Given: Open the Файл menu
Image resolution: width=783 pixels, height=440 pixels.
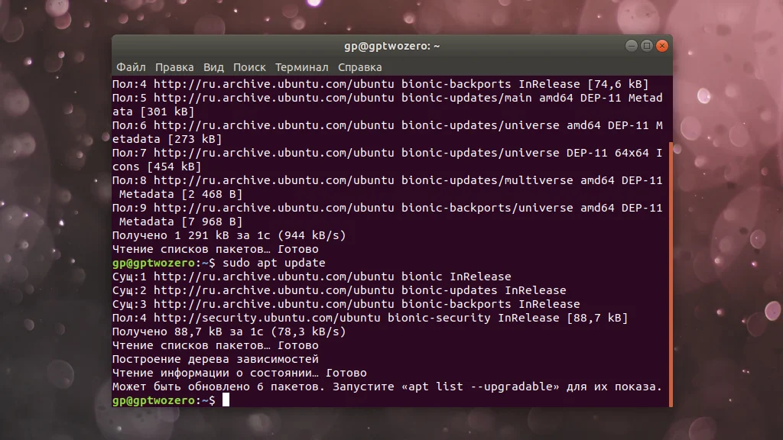Looking at the screenshot, I should [131, 67].
